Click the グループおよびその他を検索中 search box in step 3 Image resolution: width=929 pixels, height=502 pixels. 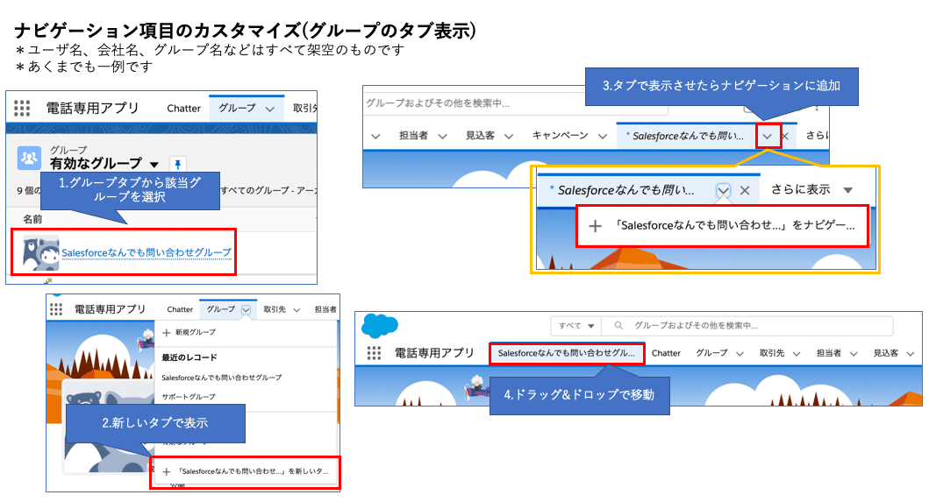coord(516,103)
